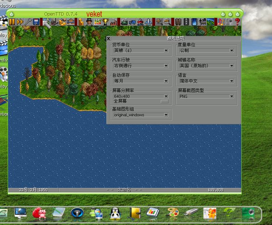Select the build waterways dock icon
Viewport: 272px width, 225px height.
click(x=194, y=22)
